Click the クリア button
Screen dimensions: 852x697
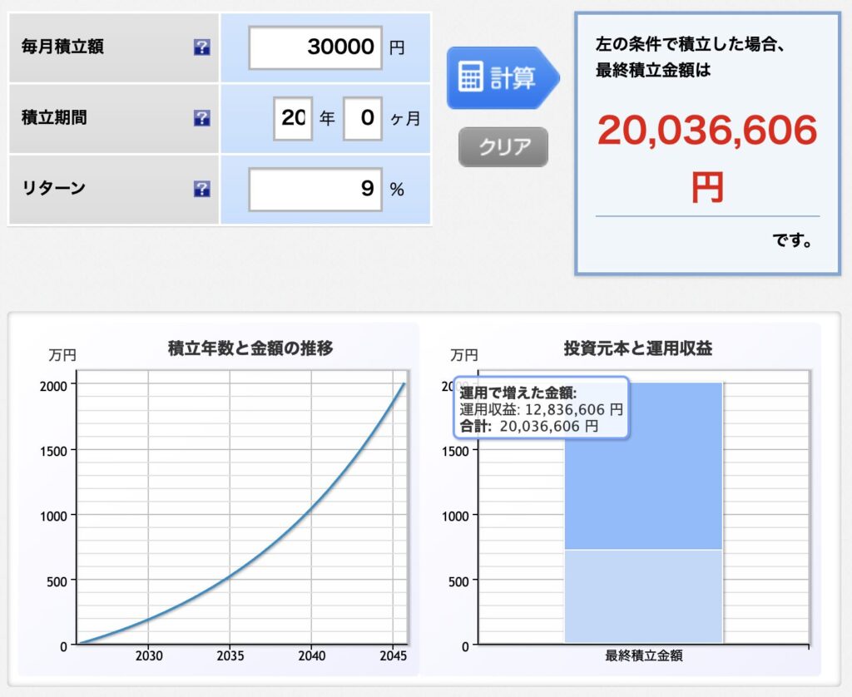point(503,147)
